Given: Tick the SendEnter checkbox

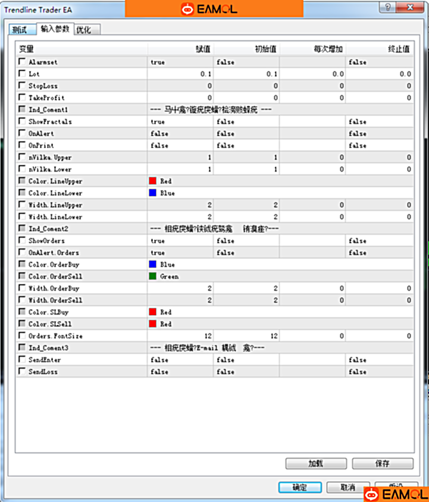Looking at the screenshot, I should pyautogui.click(x=22, y=360).
